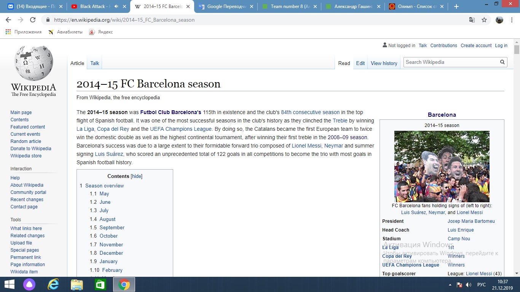Show hidden tray icons arrow
The width and height of the screenshot is (520, 292).
450,285
